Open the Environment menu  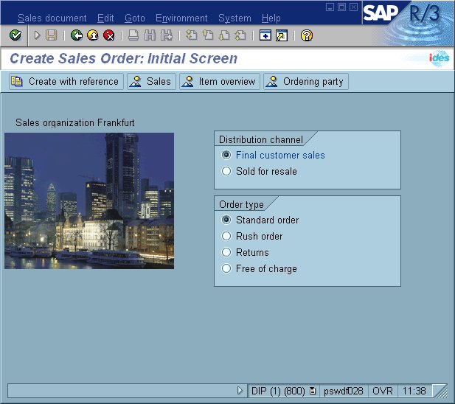click(x=181, y=18)
